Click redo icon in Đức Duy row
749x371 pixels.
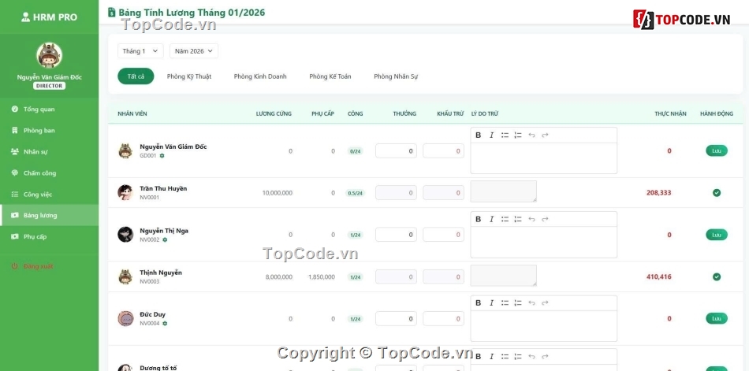click(x=545, y=302)
